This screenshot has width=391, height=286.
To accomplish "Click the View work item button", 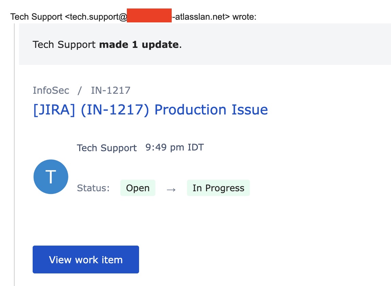I will pos(86,260).
